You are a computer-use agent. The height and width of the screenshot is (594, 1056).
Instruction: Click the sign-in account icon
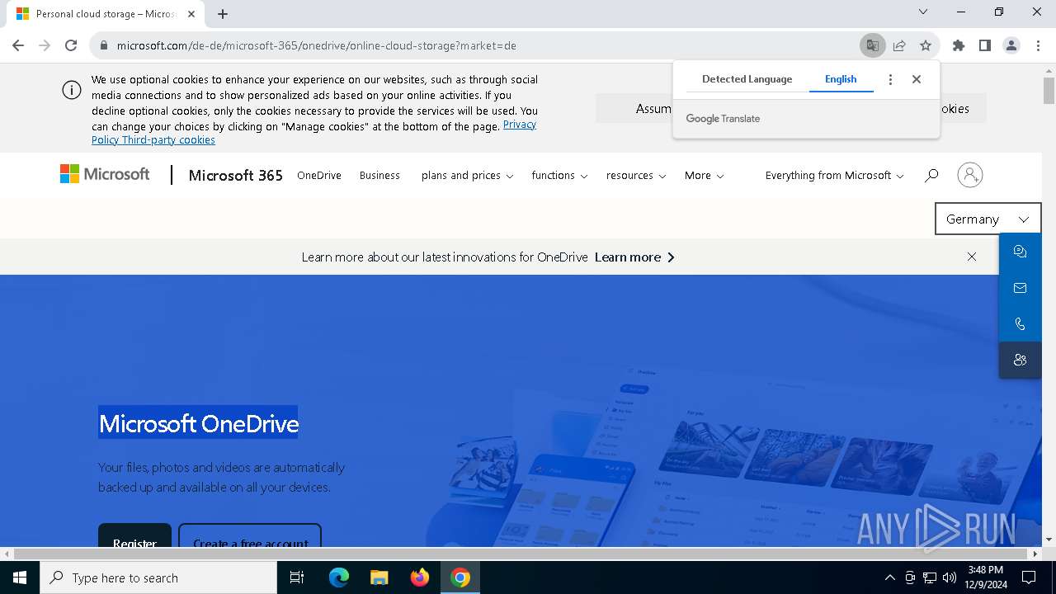tap(970, 175)
